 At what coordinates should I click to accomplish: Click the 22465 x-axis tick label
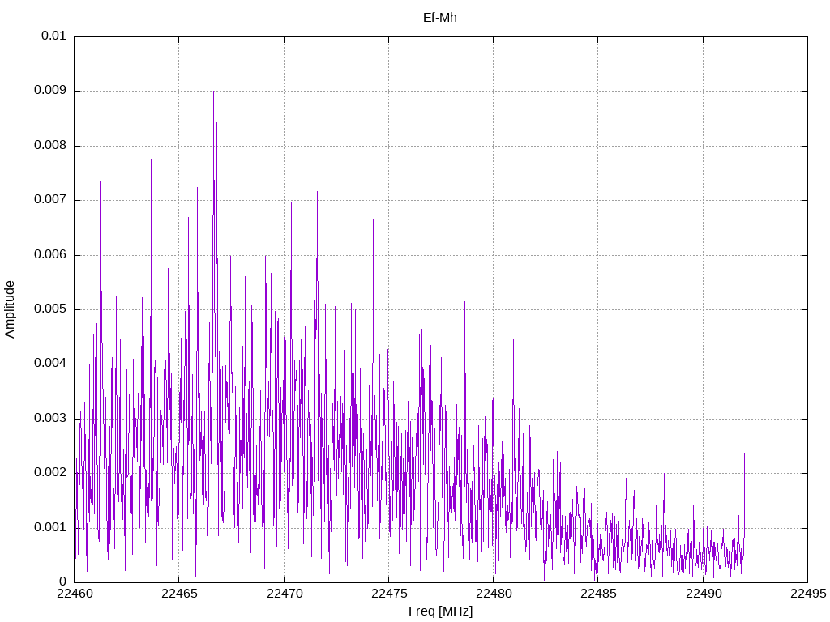coord(178,594)
